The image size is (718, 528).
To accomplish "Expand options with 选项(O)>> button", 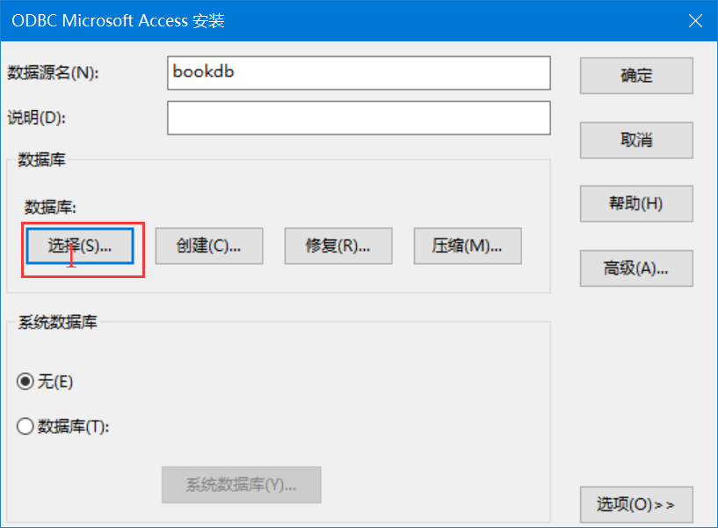I will (x=636, y=504).
